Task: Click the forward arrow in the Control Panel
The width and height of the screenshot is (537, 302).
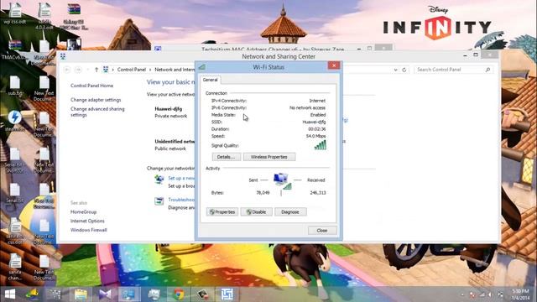Action: pyautogui.click(x=78, y=70)
